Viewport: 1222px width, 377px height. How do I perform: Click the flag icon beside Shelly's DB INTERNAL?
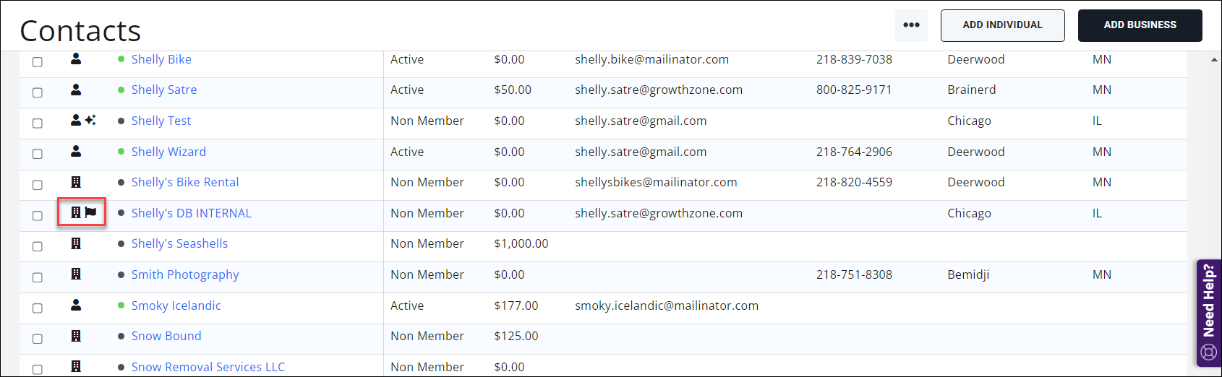91,212
